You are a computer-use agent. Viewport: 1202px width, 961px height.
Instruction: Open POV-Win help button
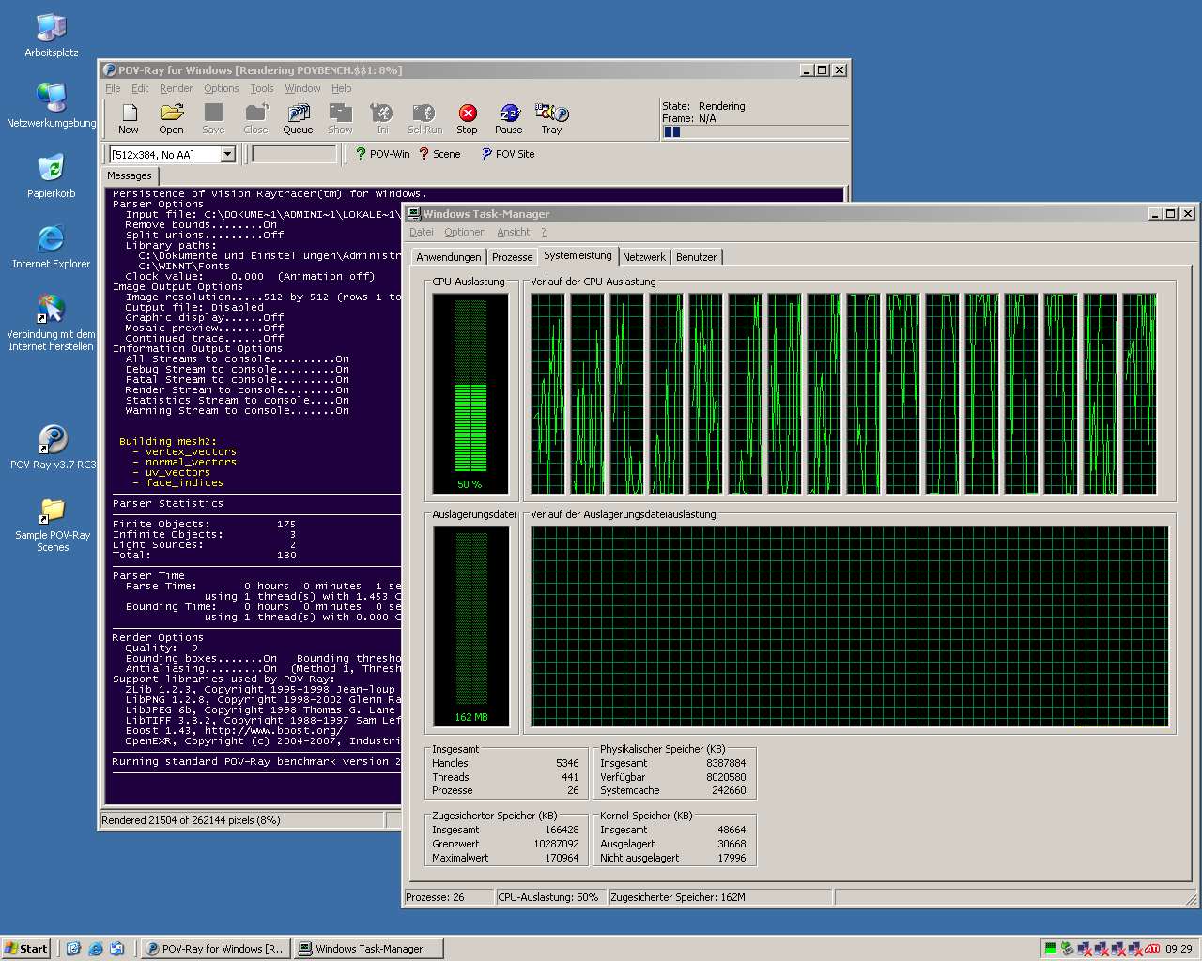coord(382,154)
